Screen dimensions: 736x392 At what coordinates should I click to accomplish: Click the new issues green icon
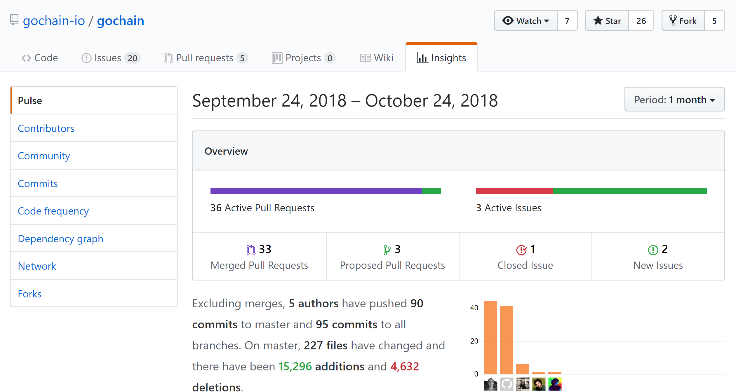pyautogui.click(x=653, y=250)
